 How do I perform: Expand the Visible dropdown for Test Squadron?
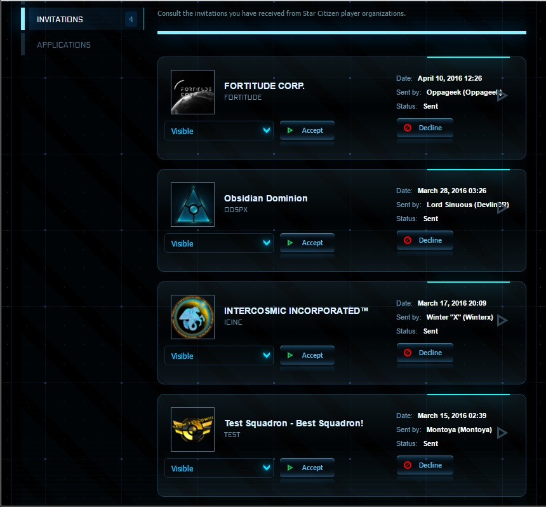click(x=219, y=468)
